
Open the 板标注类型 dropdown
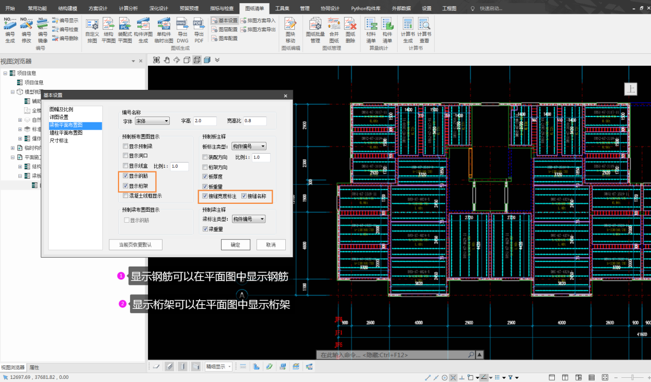tap(249, 146)
